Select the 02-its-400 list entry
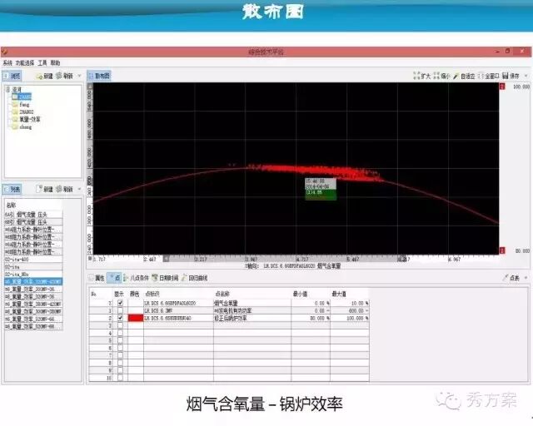The width and height of the screenshot is (533, 426). [x=33, y=260]
